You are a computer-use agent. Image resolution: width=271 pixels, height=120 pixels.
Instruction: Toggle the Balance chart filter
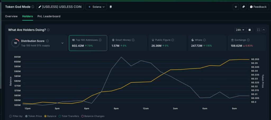50,116
